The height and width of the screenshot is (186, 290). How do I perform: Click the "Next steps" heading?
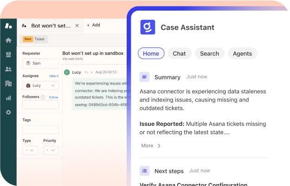click(169, 171)
